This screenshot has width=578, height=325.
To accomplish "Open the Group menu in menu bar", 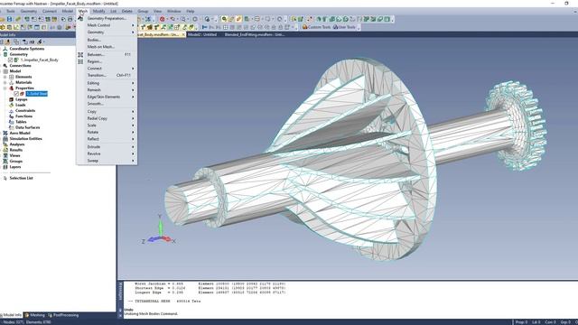I will coord(143,12).
